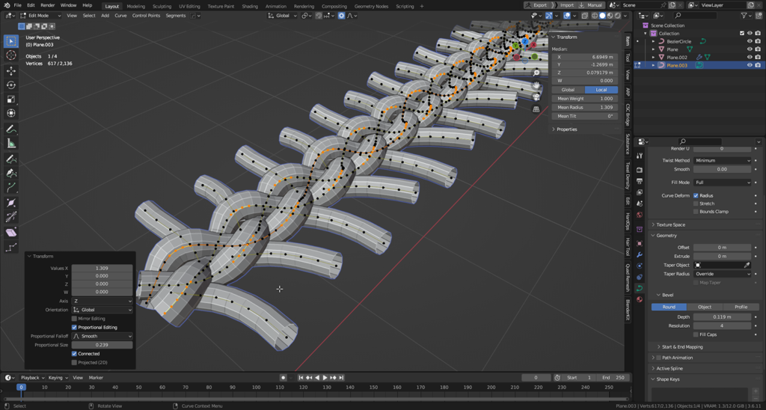
Task: Open the Twist Method dropdown
Action: pos(722,160)
